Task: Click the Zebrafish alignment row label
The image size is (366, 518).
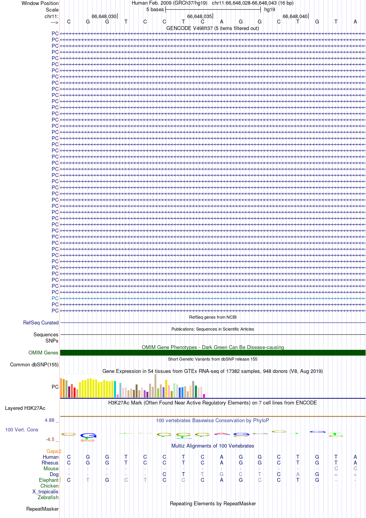Action: click(49, 497)
